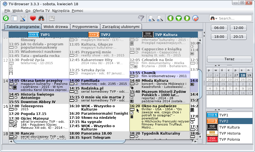255x152 pixels.
Task: Expand the search options dropdown beside the search field
Action: click(214, 18)
